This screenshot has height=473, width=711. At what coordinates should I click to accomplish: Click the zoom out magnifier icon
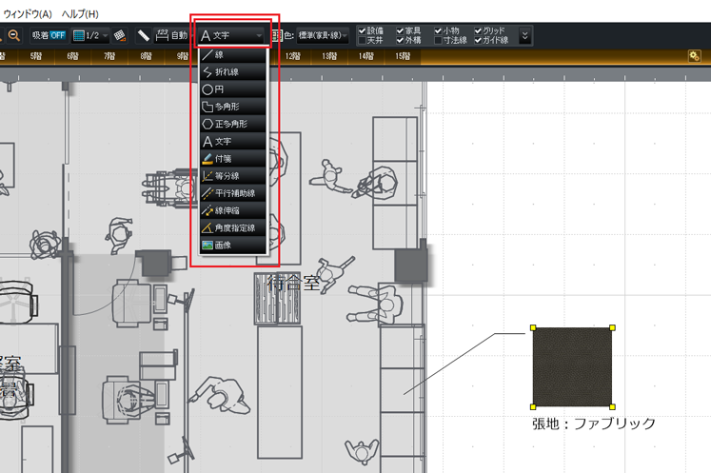click(x=14, y=35)
